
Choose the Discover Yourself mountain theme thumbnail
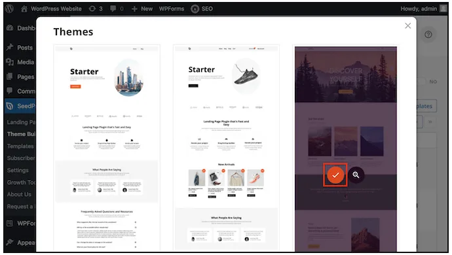click(x=346, y=149)
